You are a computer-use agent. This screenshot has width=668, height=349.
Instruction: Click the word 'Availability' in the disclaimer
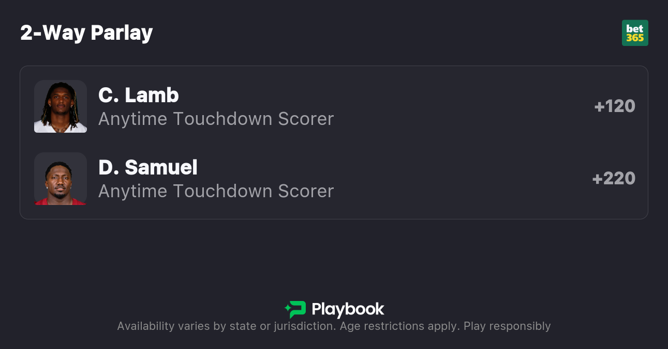point(146,326)
